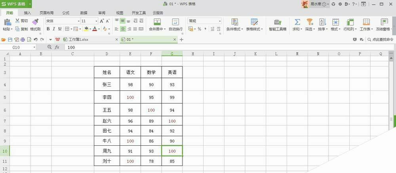This screenshot has width=396, height=173.
Task: Open the WPS 表格 application menu arrow
Action: [x=30, y=4]
